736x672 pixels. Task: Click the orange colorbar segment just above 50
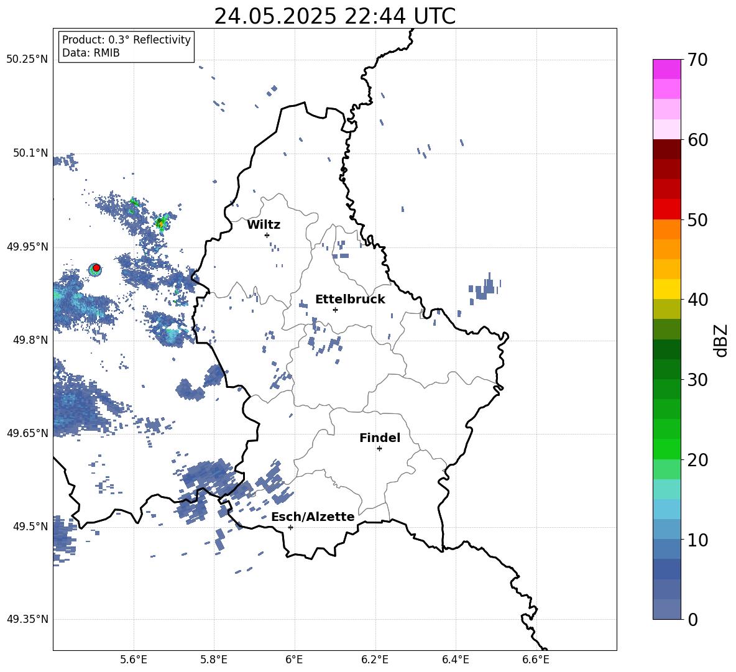click(x=666, y=229)
